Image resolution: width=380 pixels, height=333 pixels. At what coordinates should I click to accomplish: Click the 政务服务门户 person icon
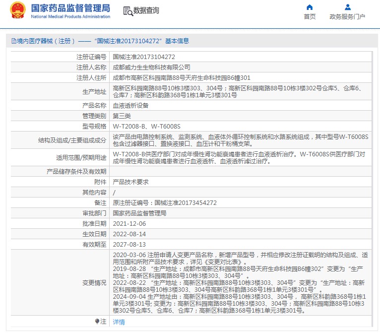[x=347, y=7]
